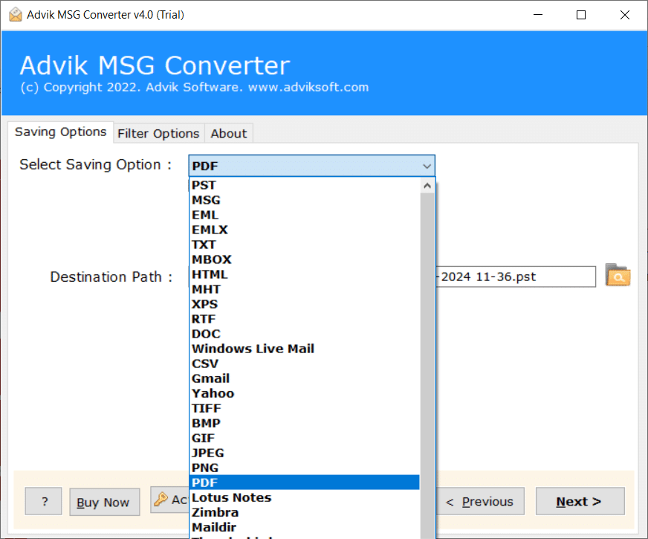Select DOC from the list

(x=305, y=334)
